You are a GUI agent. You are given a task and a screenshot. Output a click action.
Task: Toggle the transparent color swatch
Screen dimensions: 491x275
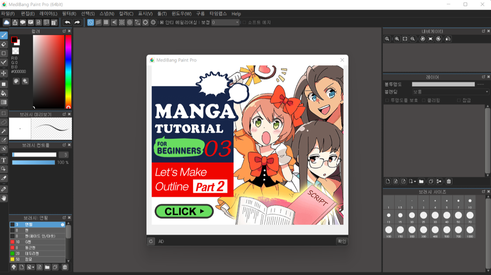click(15, 51)
